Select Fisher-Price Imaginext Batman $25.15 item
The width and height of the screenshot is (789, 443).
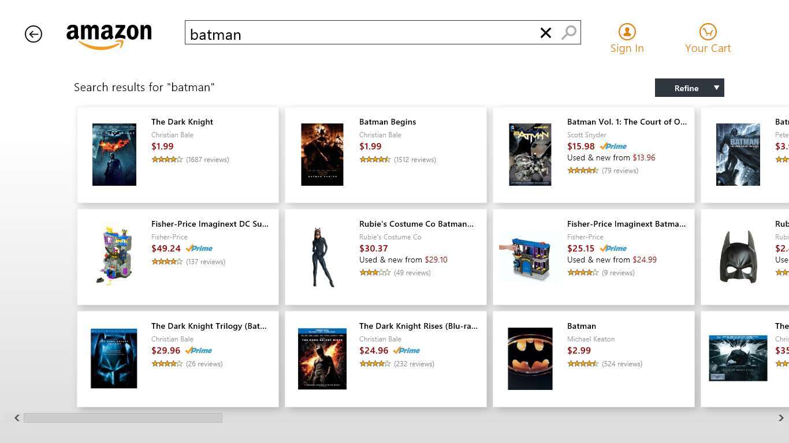click(626, 224)
